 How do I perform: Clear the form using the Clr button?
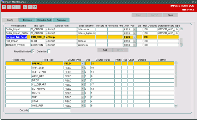pyautogui.click(x=34, y=7)
